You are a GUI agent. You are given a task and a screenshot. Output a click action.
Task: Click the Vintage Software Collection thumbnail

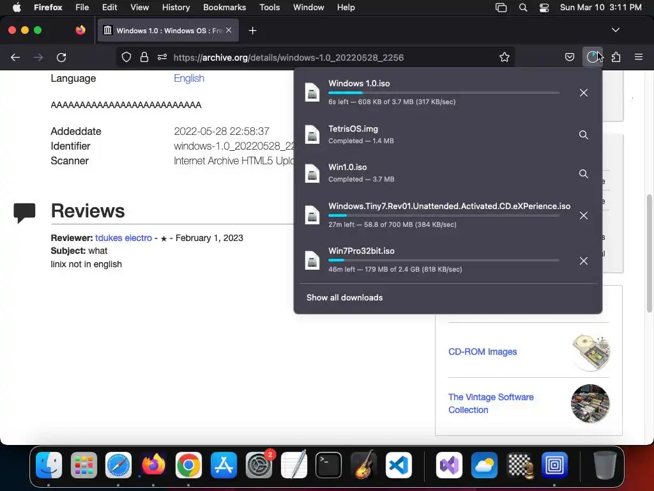(590, 404)
